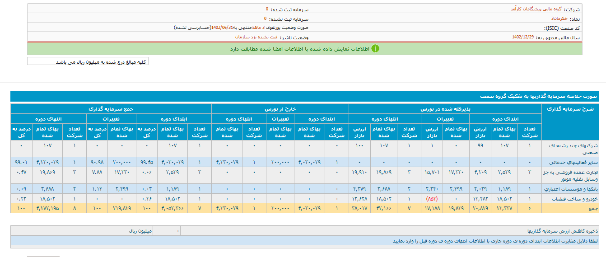
Task: Click the million rial amounts note field
Action: point(88,61)
